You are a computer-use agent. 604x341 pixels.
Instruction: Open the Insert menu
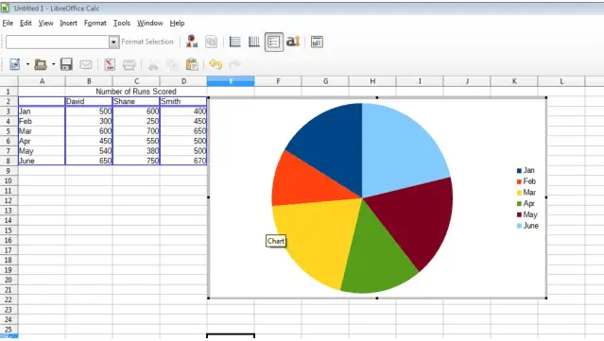click(69, 23)
